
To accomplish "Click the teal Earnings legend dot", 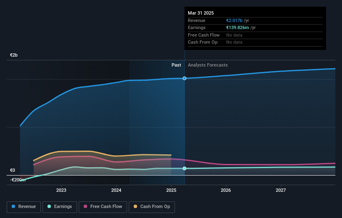I will 49,206.
